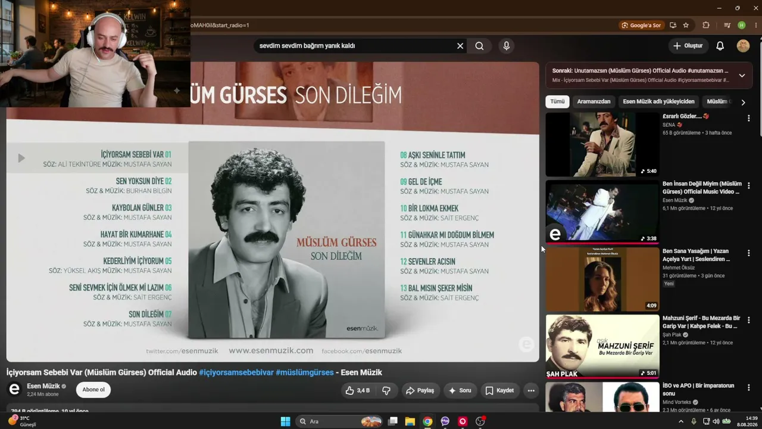Open options menu for Mahzuni Şerif video
This screenshot has height=429, width=762.
tap(748, 321)
